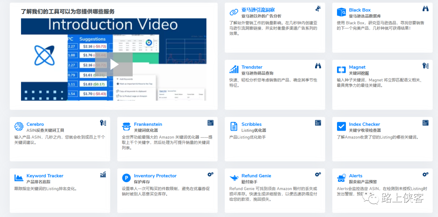The image size is (438, 217).
Task: Click the listing category icon on Index Checker card
Action: coord(425,123)
